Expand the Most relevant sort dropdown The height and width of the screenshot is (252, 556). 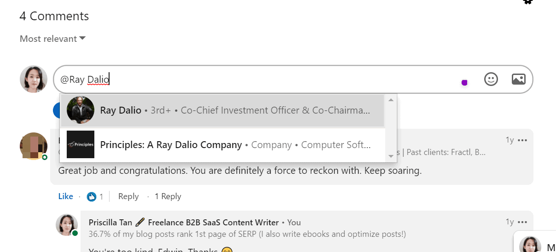pyautogui.click(x=52, y=39)
